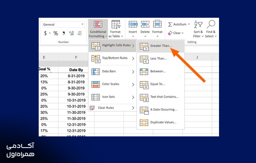Select the cell showing 30%
This screenshot has height=163, width=256.
point(48,113)
